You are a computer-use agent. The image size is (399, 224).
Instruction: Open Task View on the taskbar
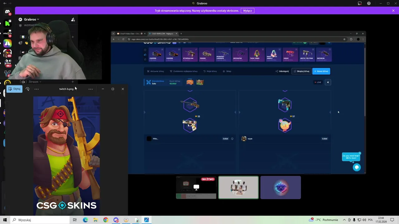(x=75, y=220)
